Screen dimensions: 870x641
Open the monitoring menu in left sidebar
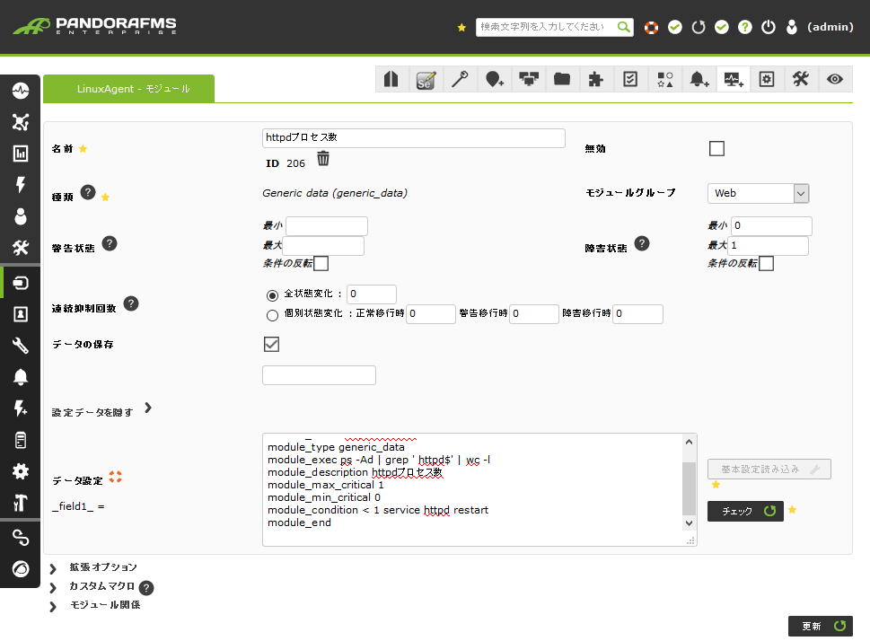coord(21,91)
